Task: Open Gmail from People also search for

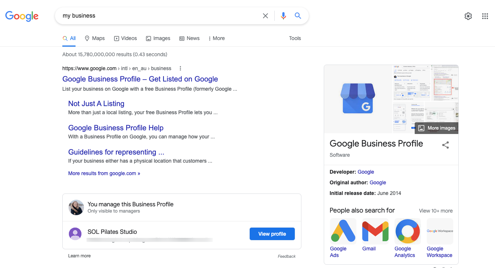Action: [375, 231]
